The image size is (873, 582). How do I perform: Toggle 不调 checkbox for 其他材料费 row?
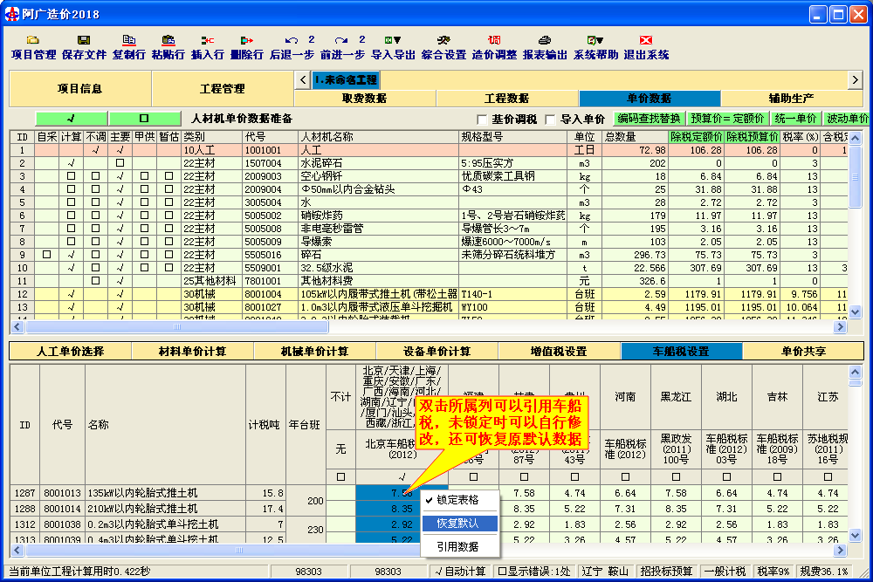(96, 280)
